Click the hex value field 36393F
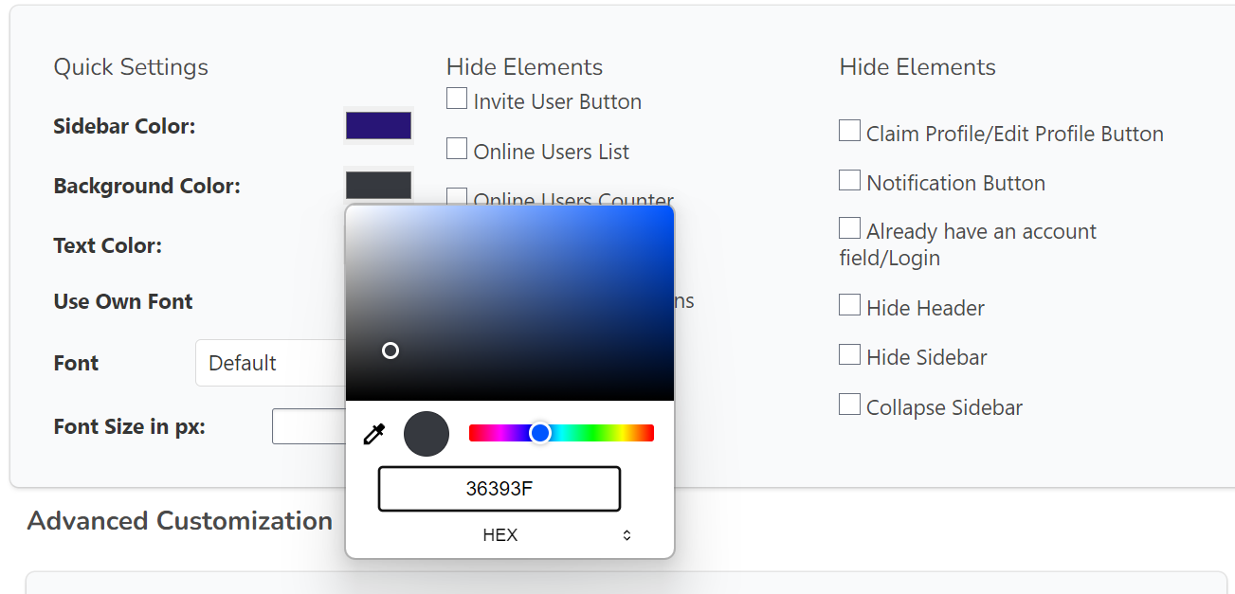 (x=499, y=489)
